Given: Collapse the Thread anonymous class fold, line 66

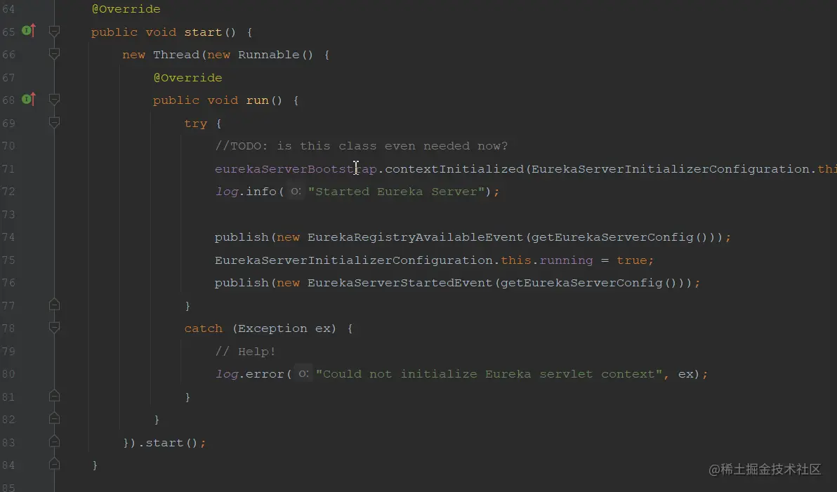Looking at the screenshot, I should 54,54.
